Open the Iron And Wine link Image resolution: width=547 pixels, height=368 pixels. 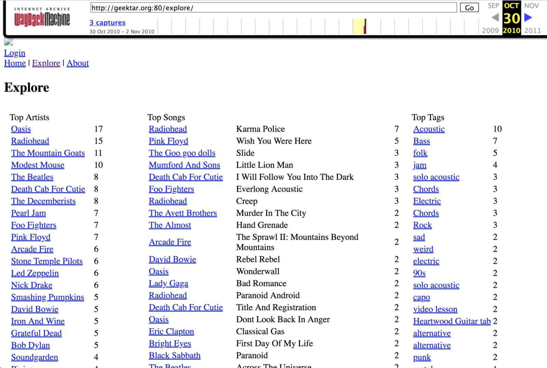coord(38,321)
